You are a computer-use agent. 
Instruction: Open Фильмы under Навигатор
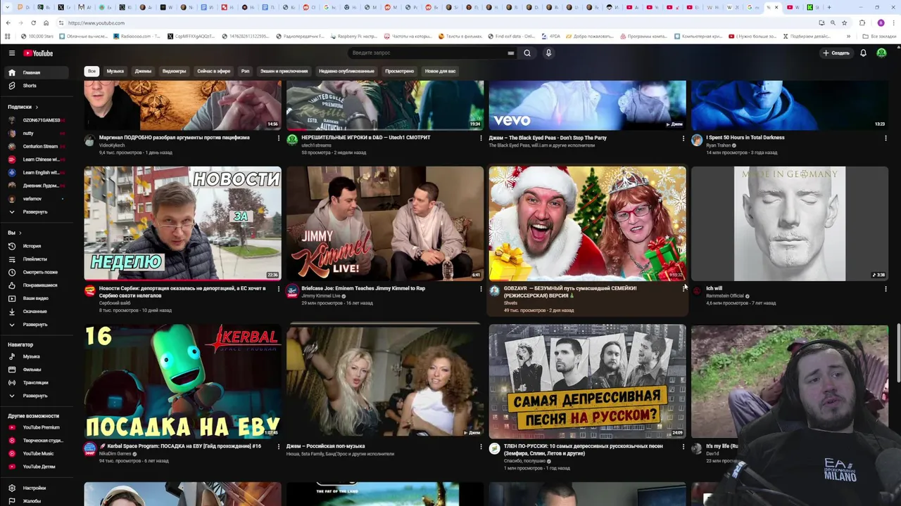37,370
